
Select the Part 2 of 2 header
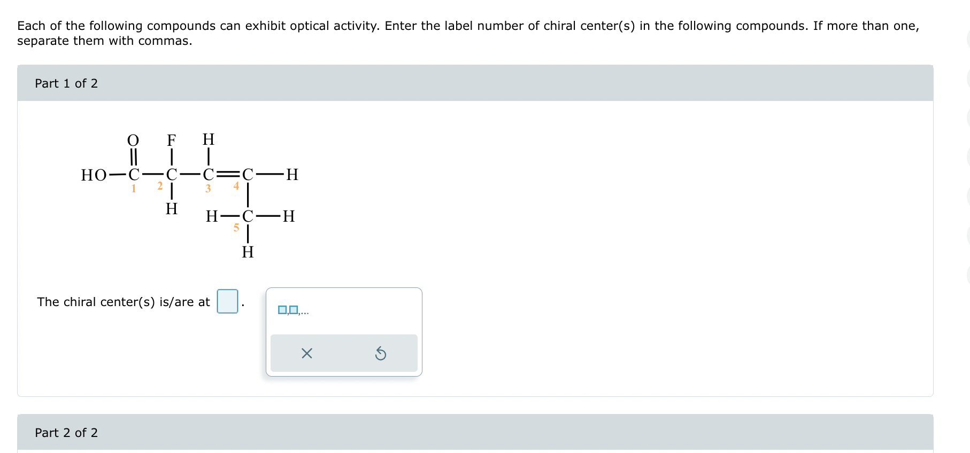[x=66, y=433]
